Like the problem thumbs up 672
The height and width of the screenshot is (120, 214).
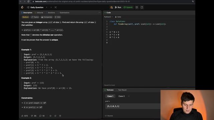[25, 116]
